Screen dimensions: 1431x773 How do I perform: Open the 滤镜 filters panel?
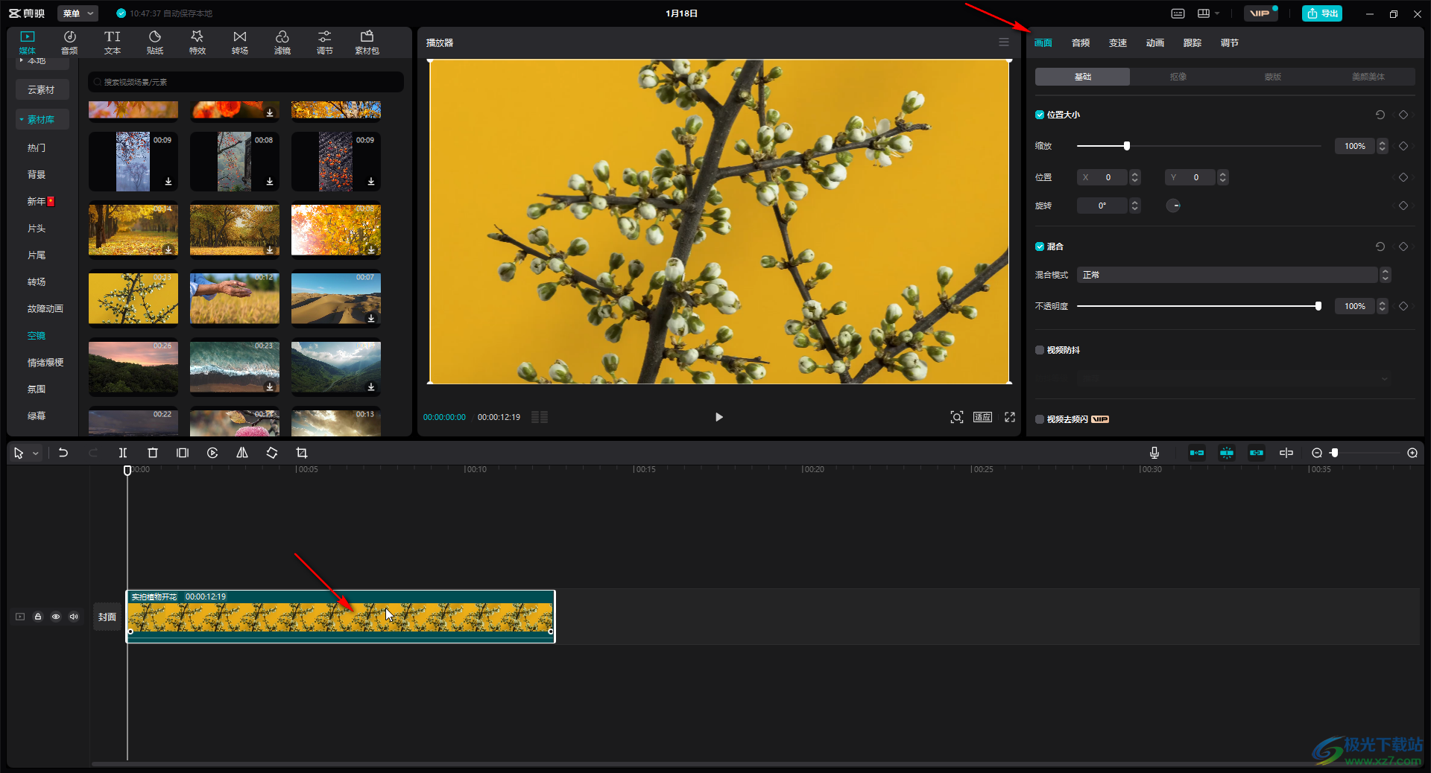coord(282,42)
